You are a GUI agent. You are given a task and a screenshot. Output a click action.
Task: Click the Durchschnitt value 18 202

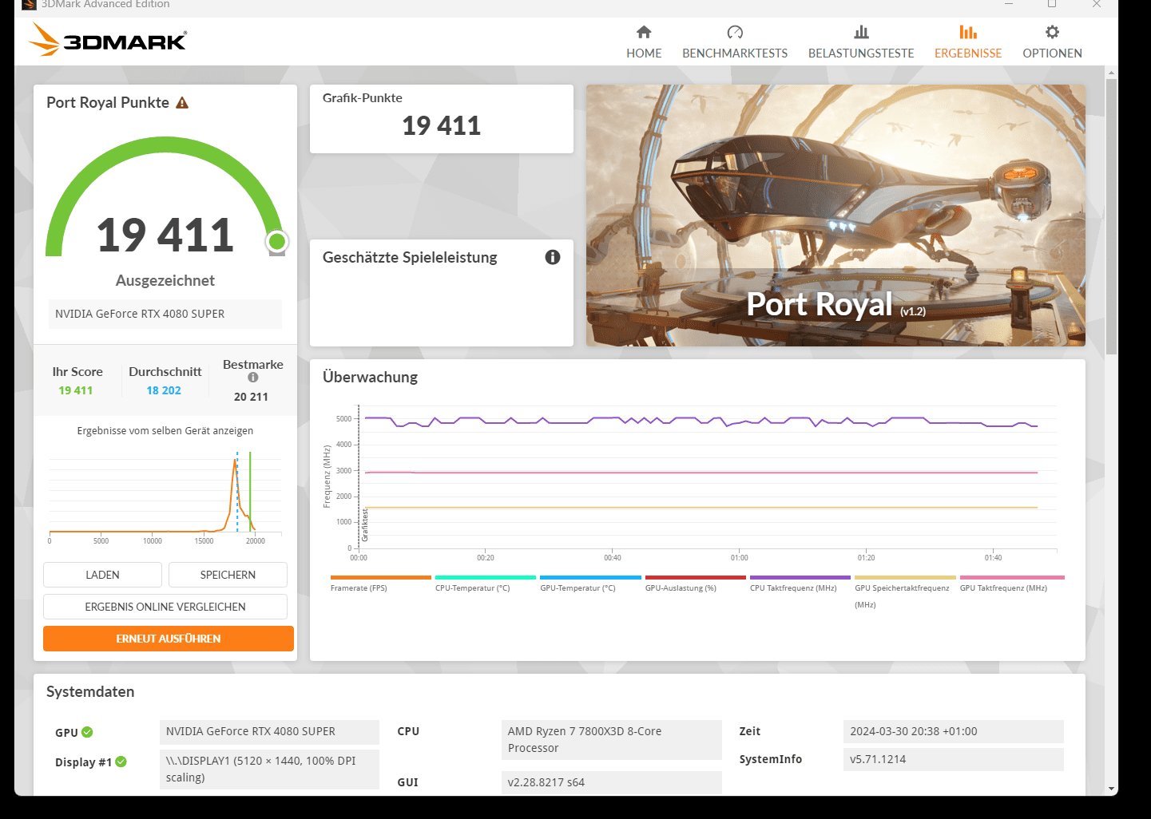[164, 390]
